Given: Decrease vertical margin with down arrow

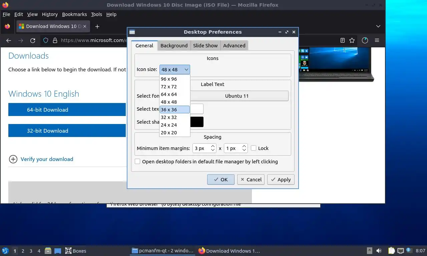Looking at the screenshot, I should pos(244,150).
